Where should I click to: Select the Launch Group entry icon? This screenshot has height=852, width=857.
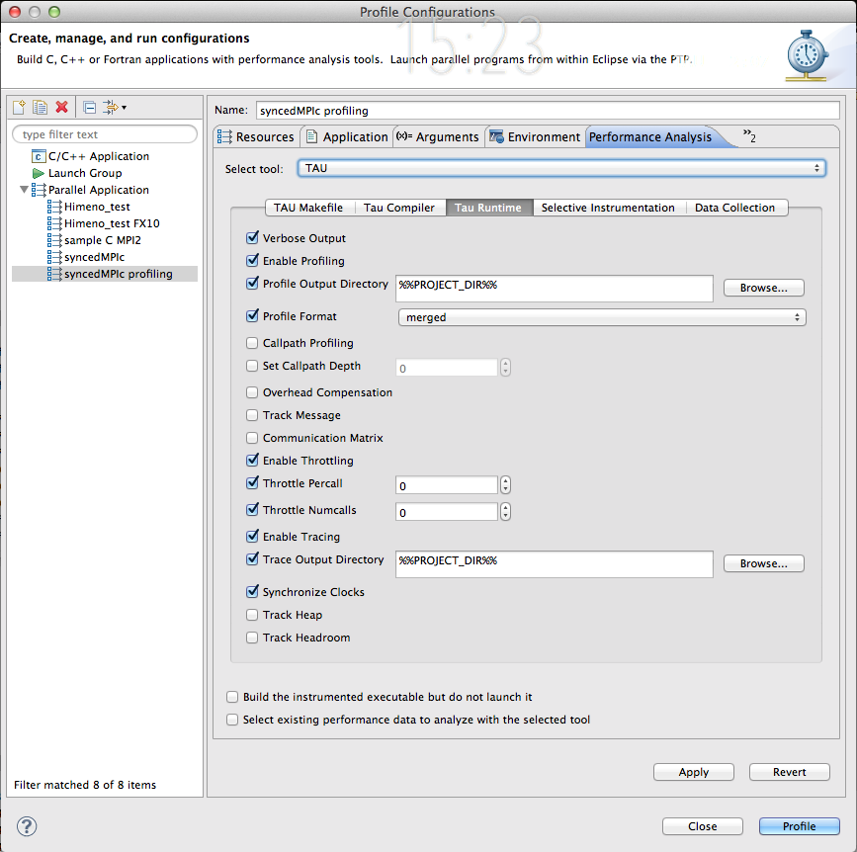39,173
